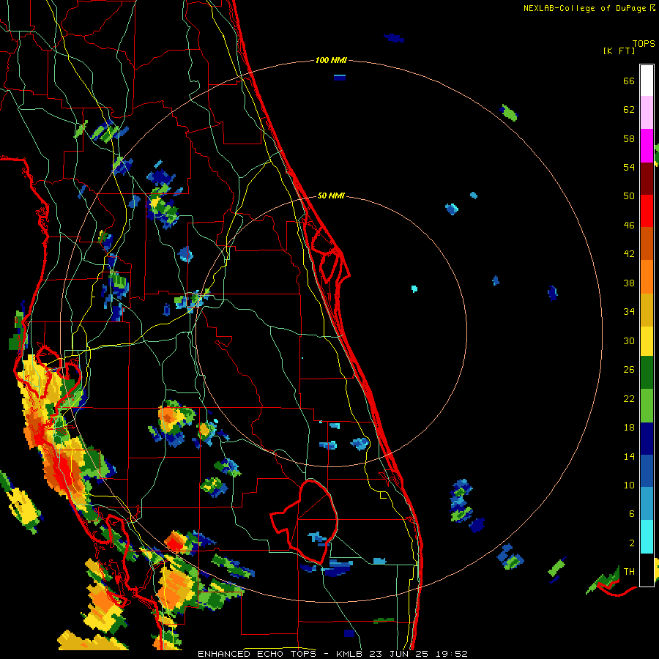Click the legend value 58
659x659 pixels.
tap(629, 138)
